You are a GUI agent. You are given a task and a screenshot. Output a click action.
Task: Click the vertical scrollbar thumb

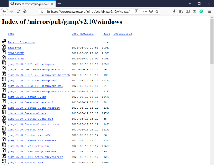tap(212, 42)
